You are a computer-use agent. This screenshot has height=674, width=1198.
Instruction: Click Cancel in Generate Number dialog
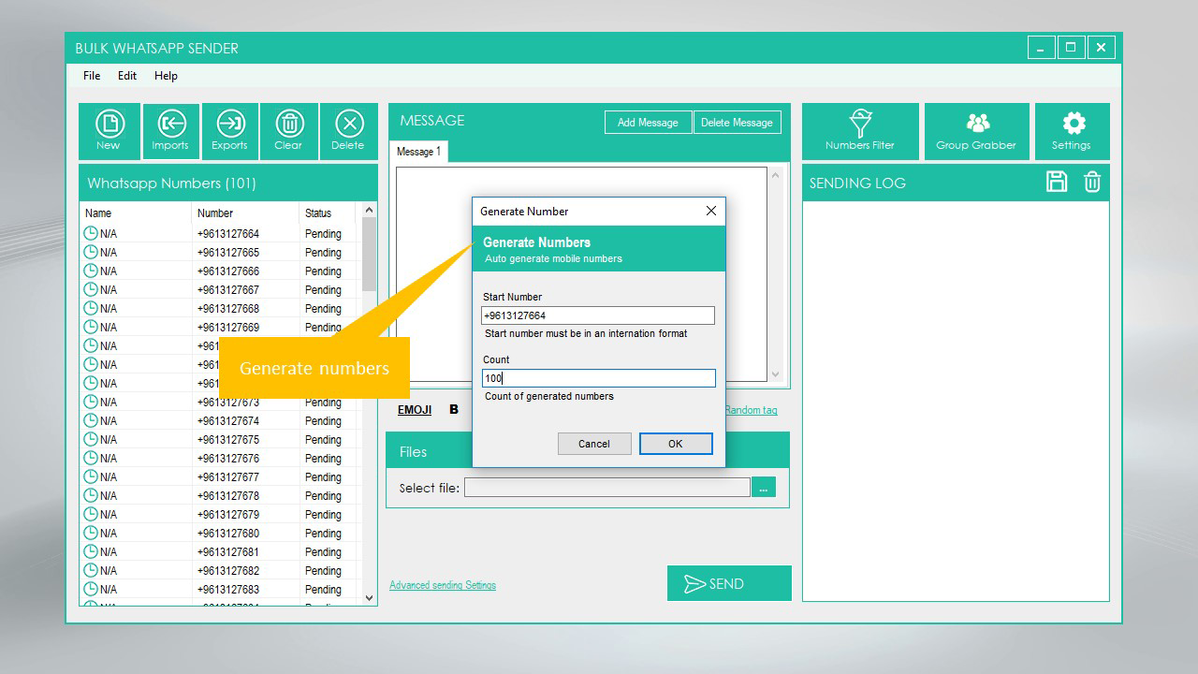[x=594, y=444]
